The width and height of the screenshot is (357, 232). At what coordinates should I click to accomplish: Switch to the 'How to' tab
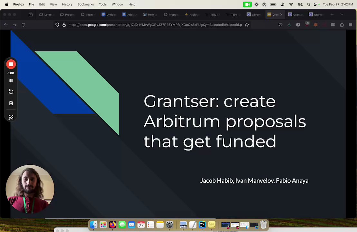pos(150,15)
